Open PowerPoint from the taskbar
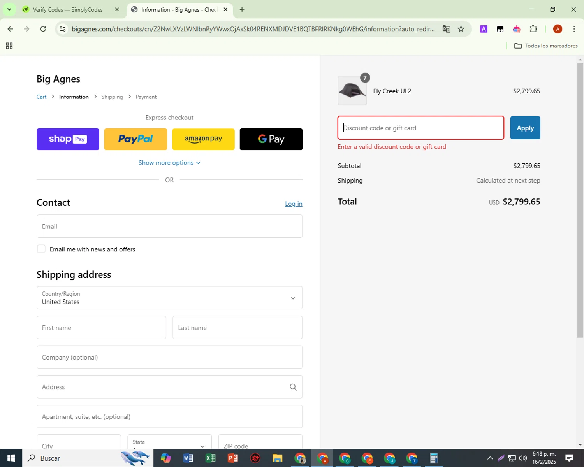 click(233, 458)
